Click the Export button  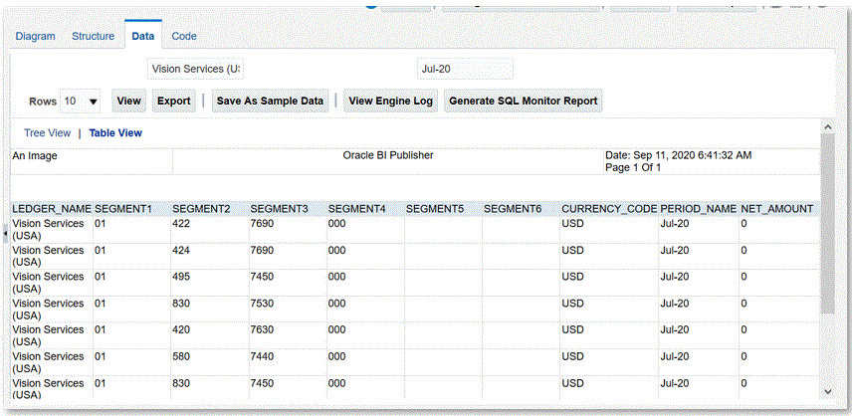[x=174, y=102]
